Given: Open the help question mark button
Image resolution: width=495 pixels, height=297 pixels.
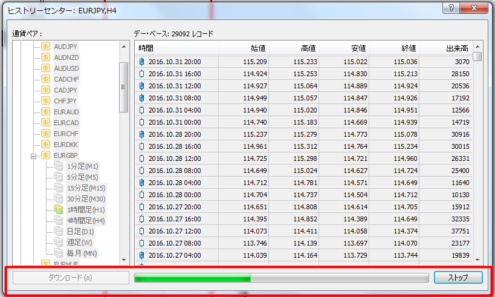Looking at the screenshot, I should 451,8.
